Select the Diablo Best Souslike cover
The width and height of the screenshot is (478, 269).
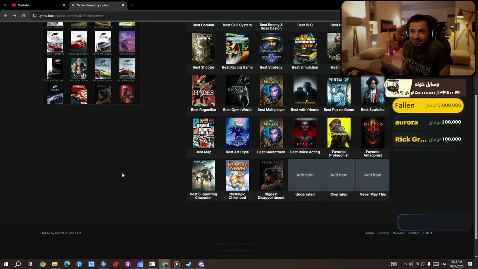click(373, 133)
